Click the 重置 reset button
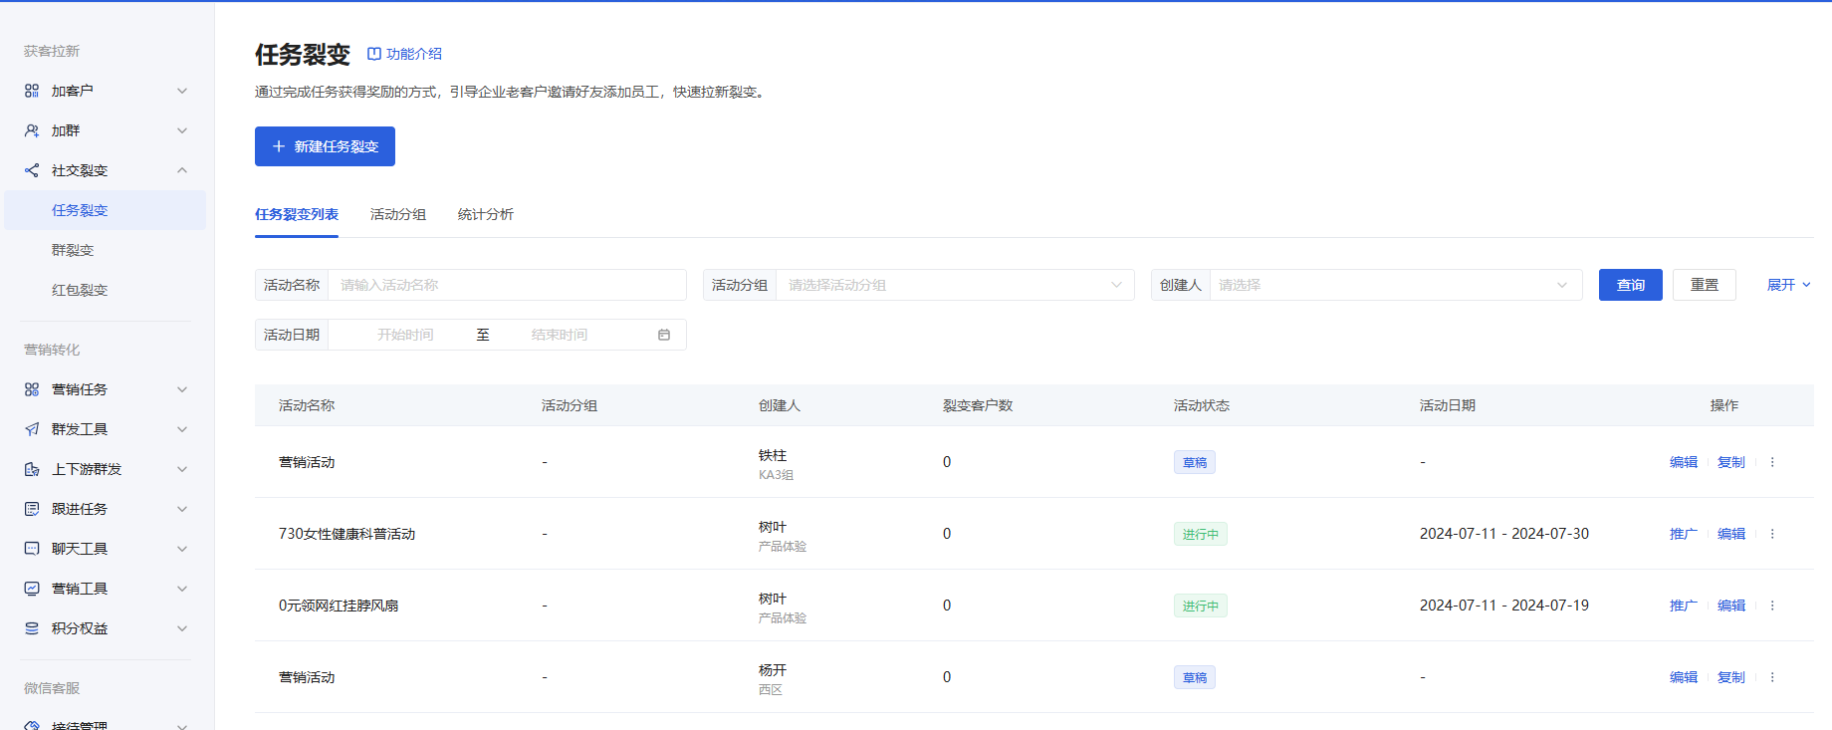The width and height of the screenshot is (1832, 730). click(1705, 285)
